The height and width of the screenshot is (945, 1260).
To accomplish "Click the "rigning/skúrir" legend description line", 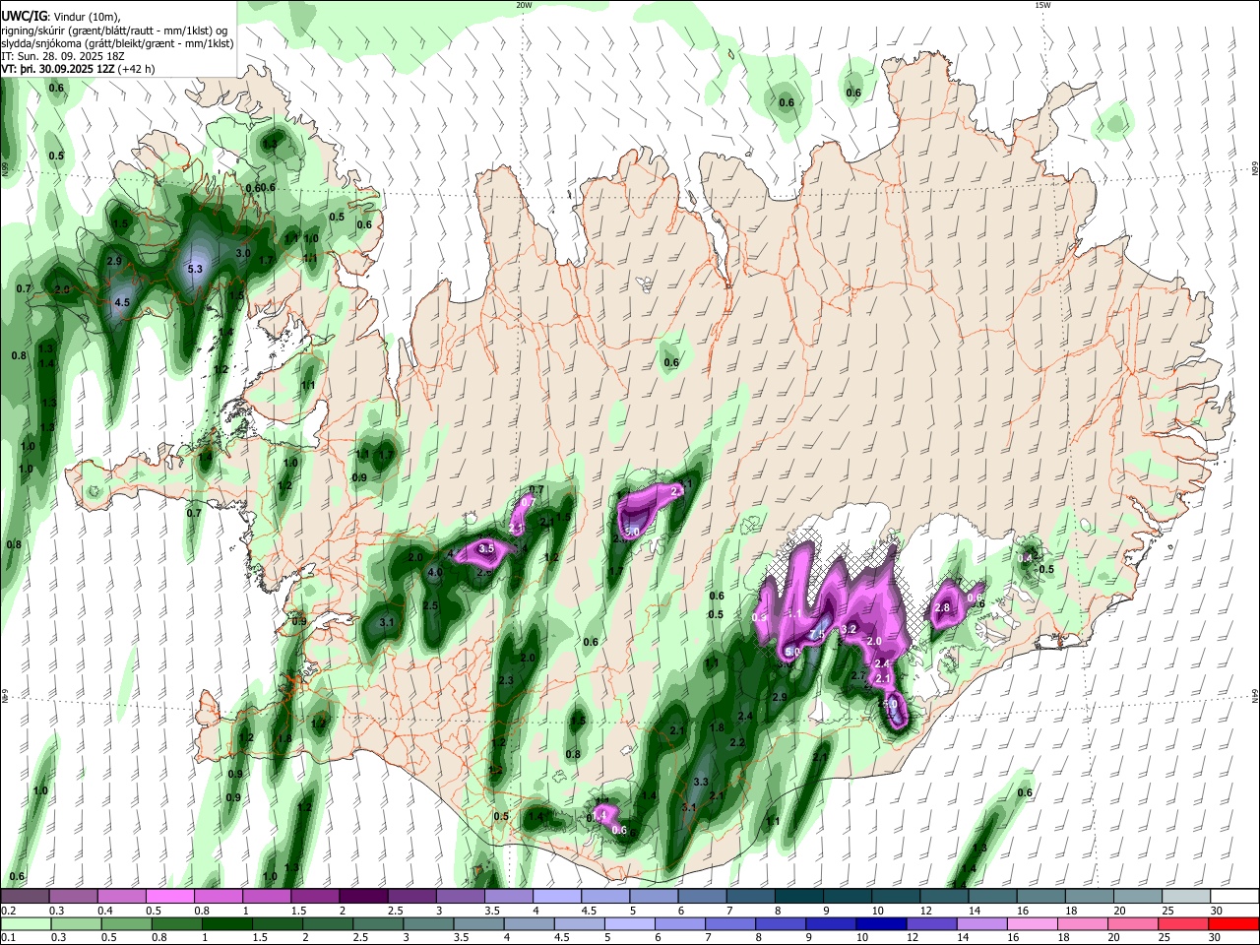I will (x=114, y=31).
